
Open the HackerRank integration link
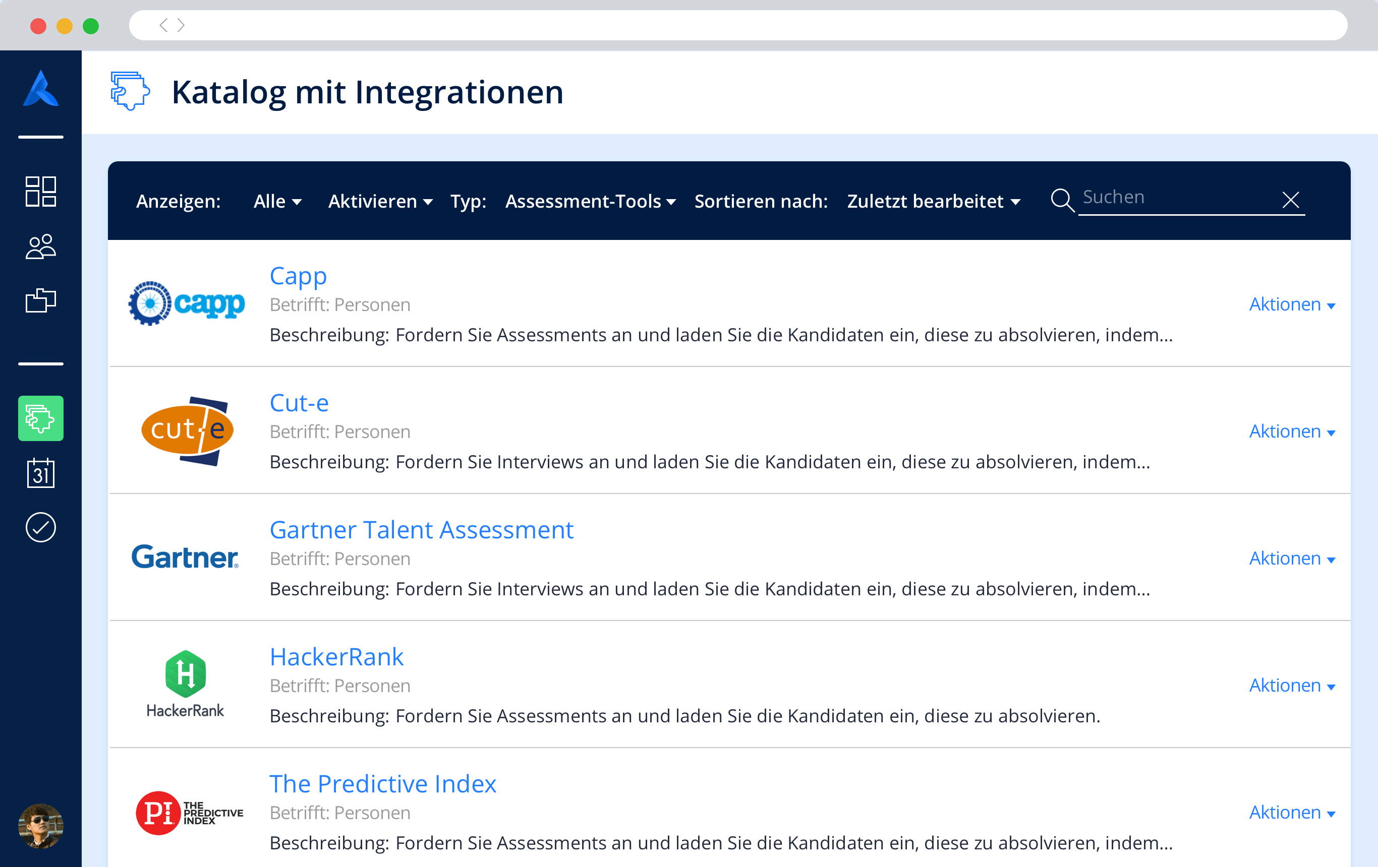click(x=336, y=656)
